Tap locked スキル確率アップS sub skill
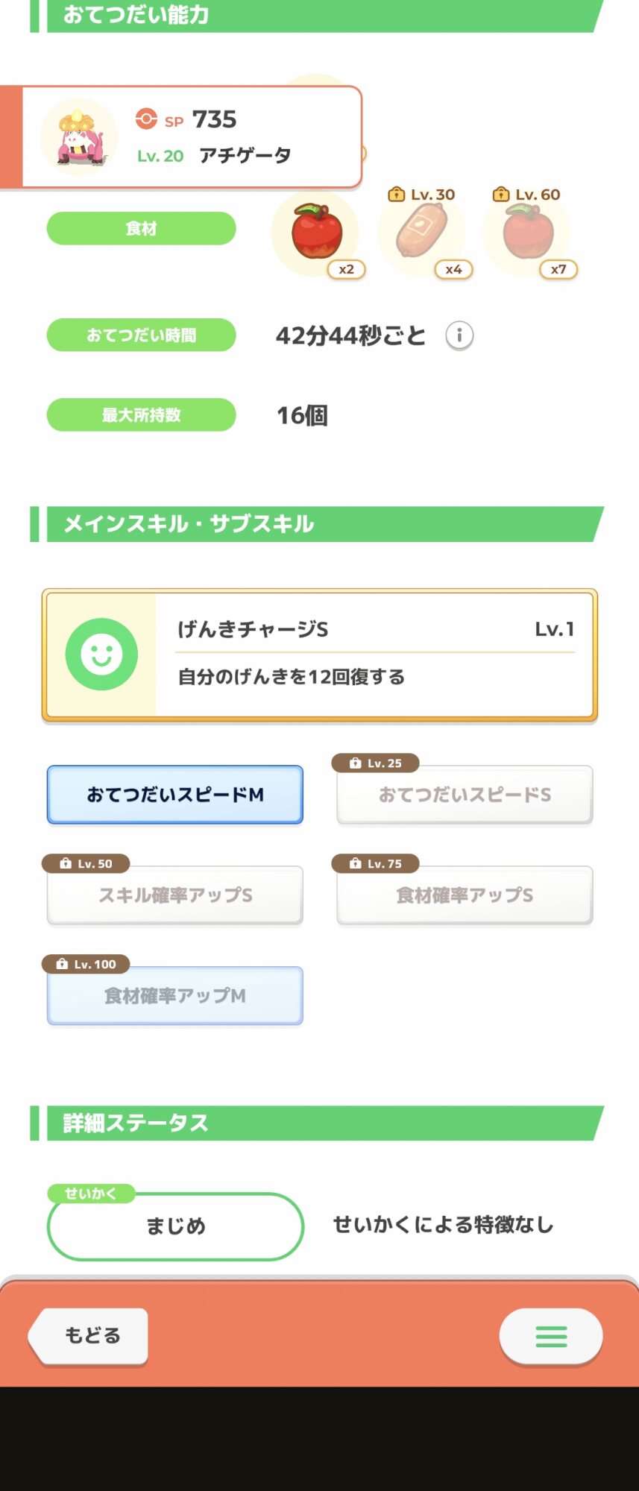This screenshot has height=1491, width=639. click(175, 895)
